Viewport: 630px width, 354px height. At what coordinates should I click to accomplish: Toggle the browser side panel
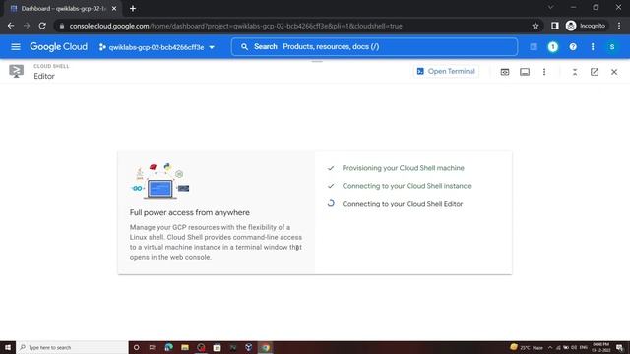point(555,26)
